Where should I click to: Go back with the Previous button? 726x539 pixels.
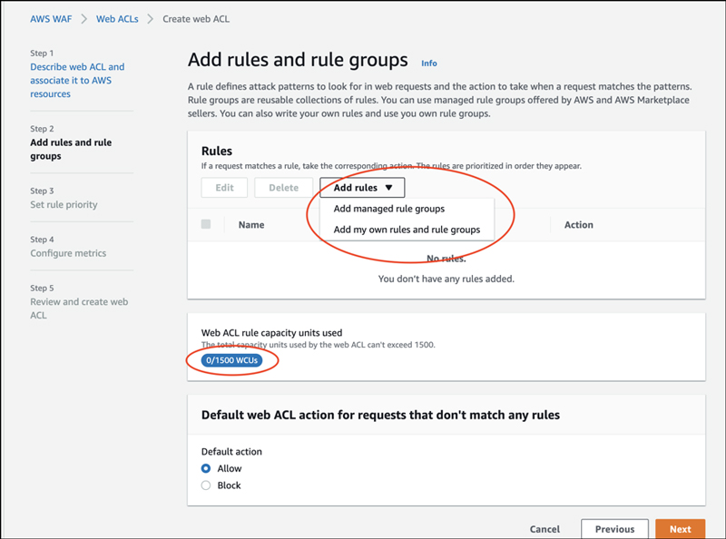pos(614,529)
